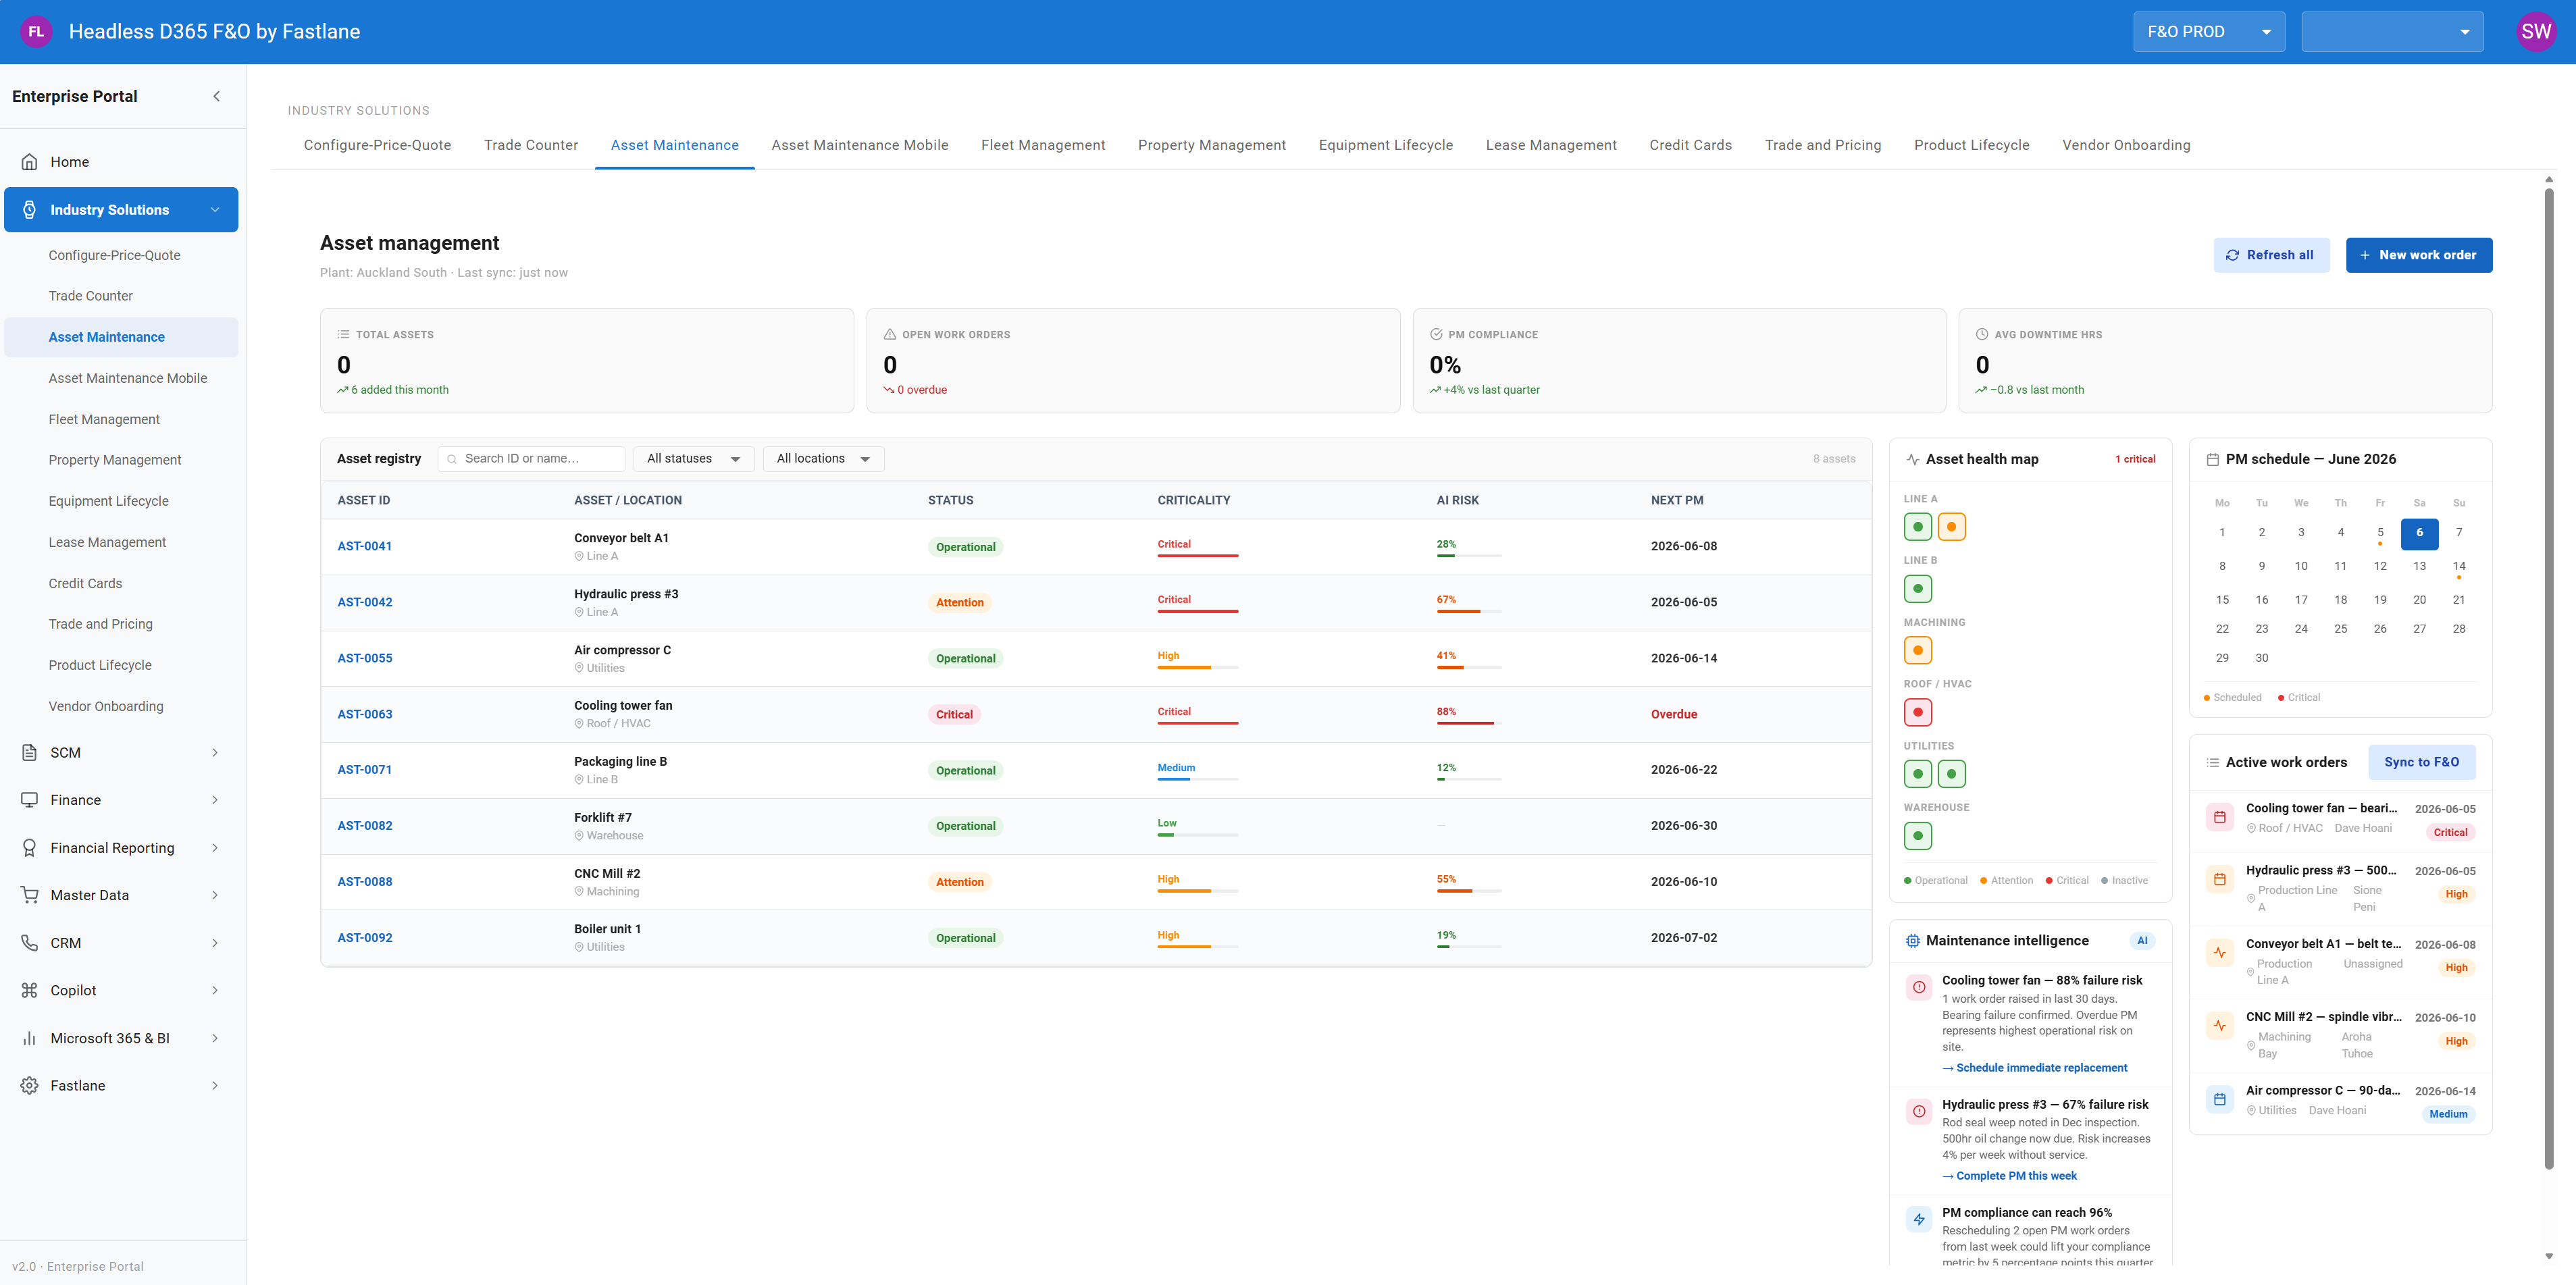This screenshot has height=1285, width=2576.
Task: Click the SCM document icon
Action: point(29,753)
